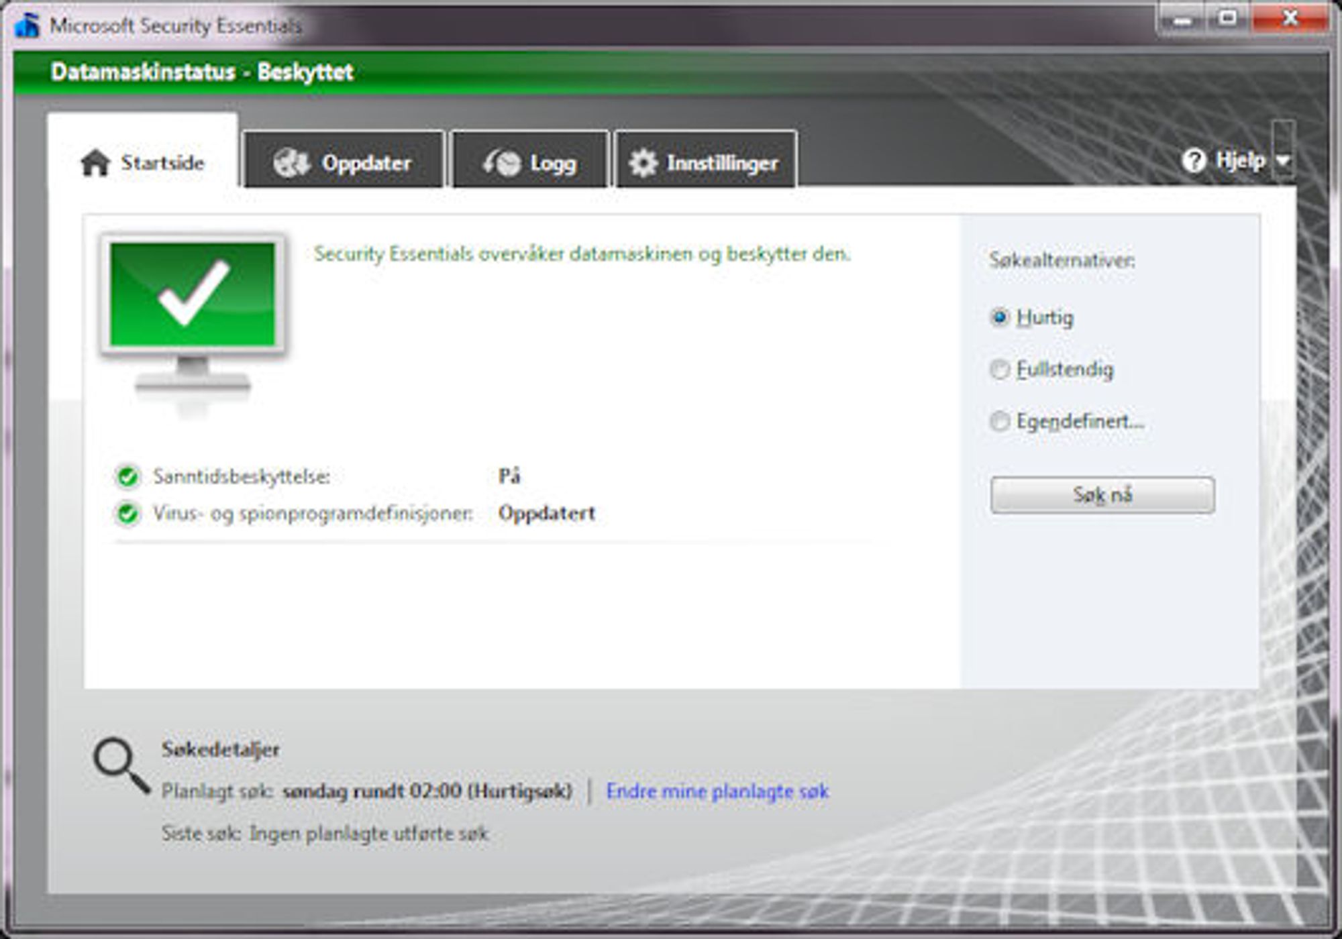1342x939 pixels.
Task: Click the house icon on Startside tab
Action: [x=95, y=162]
